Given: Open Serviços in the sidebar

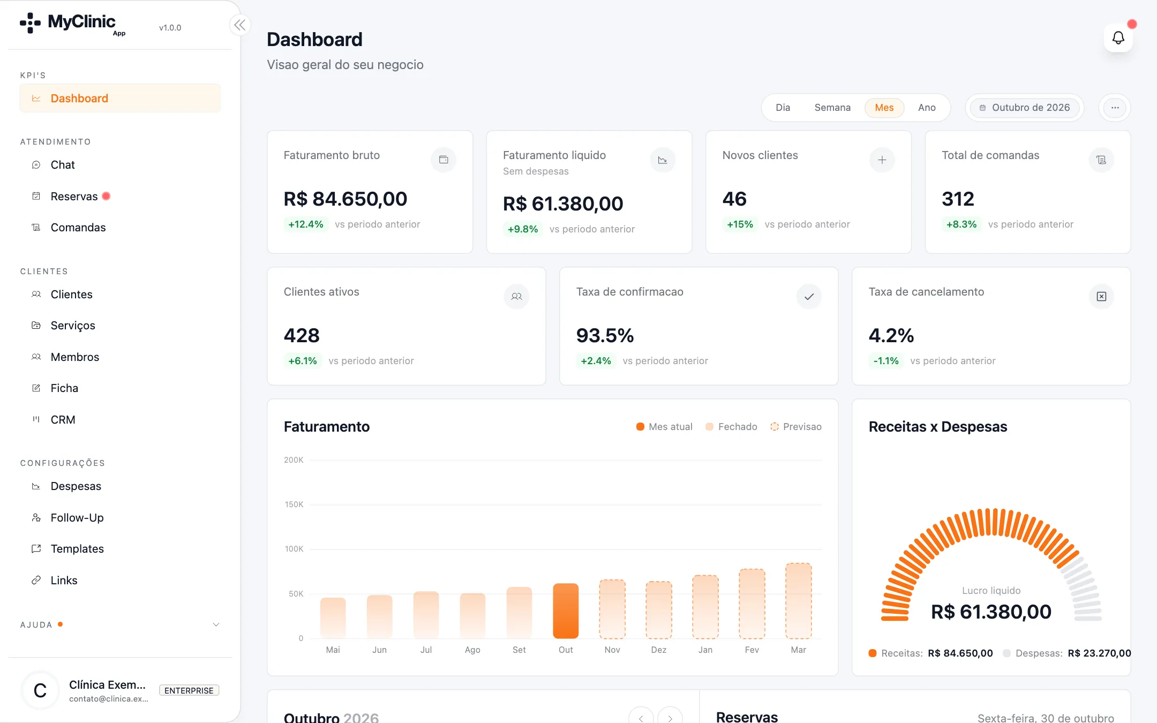Looking at the screenshot, I should coord(120,326).
